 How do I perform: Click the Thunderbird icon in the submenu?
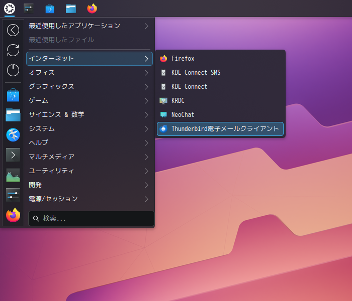163,129
